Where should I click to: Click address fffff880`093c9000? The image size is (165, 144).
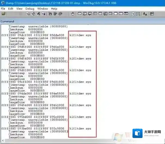[49, 129]
